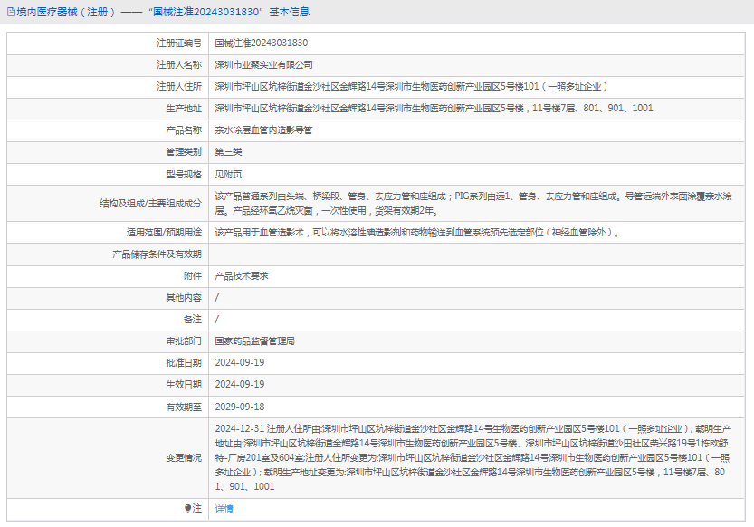Viewport: 754px width, 527px height.
Task: Click the 变更情况 label
Action: coord(184,458)
